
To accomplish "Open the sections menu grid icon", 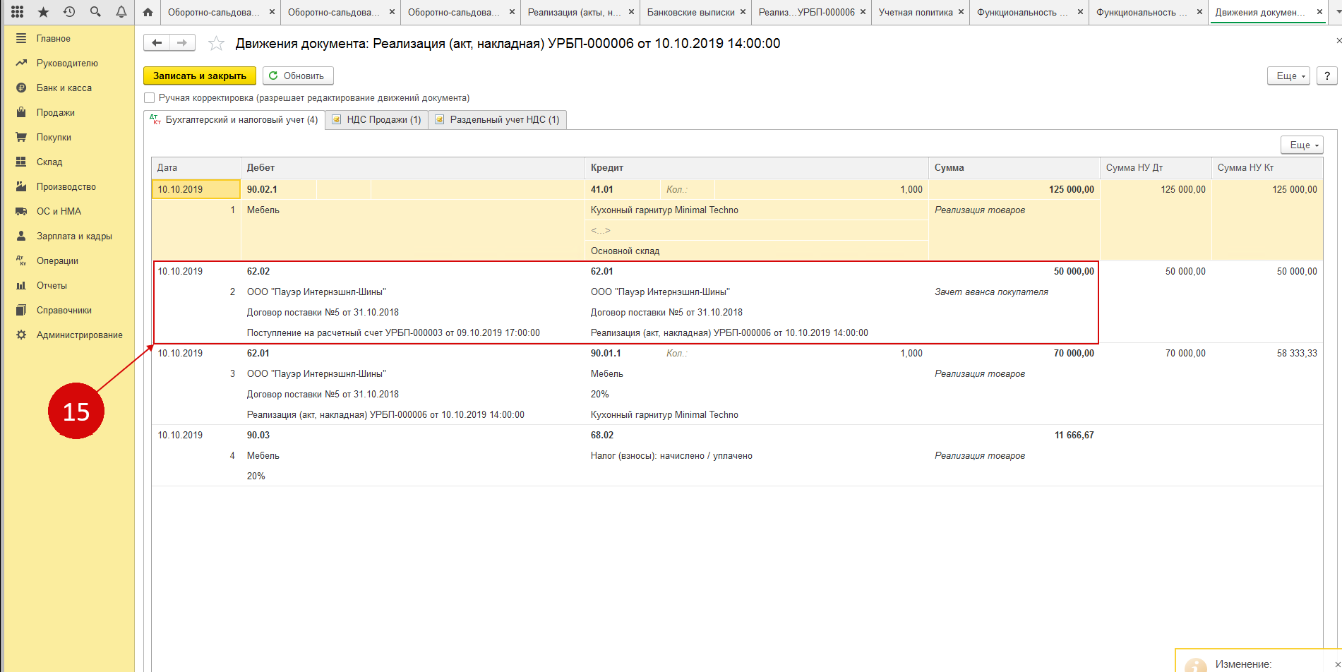I will [x=18, y=12].
